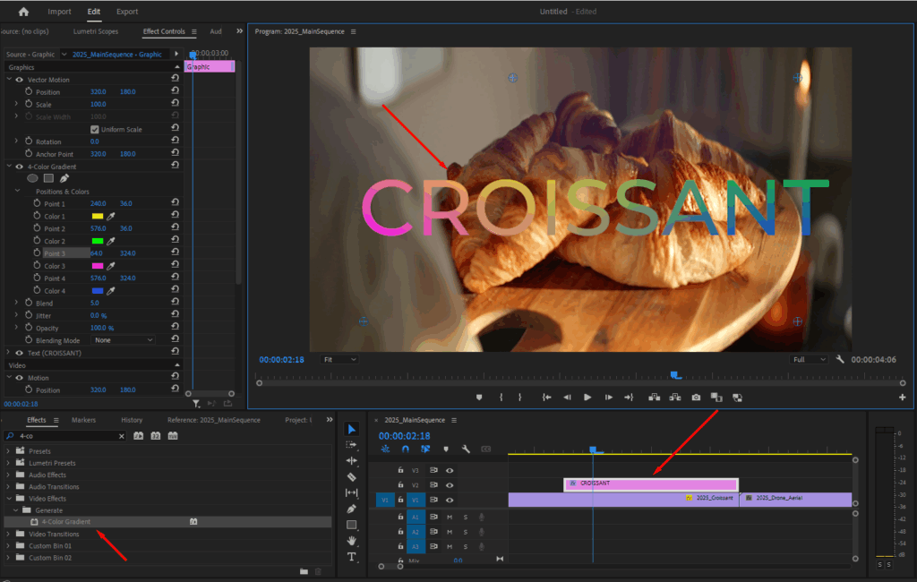
Task: Open the Effect Controls panel menu
Action: pos(194,31)
